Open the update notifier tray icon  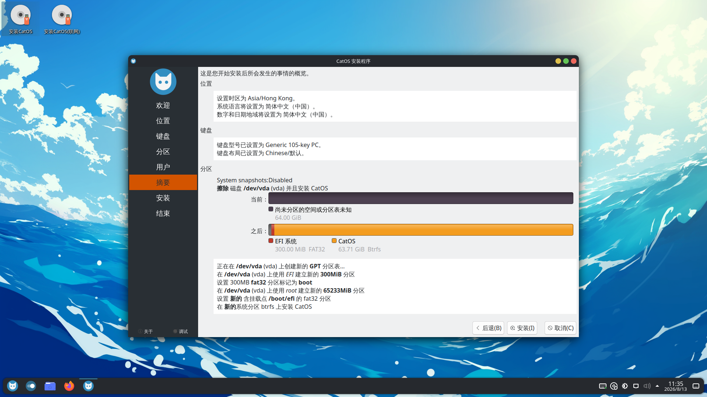(614, 386)
